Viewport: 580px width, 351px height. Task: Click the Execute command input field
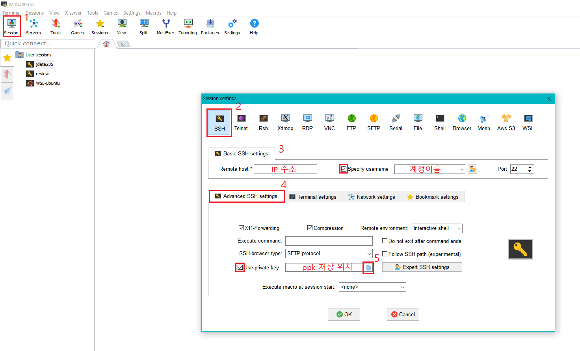coord(329,241)
